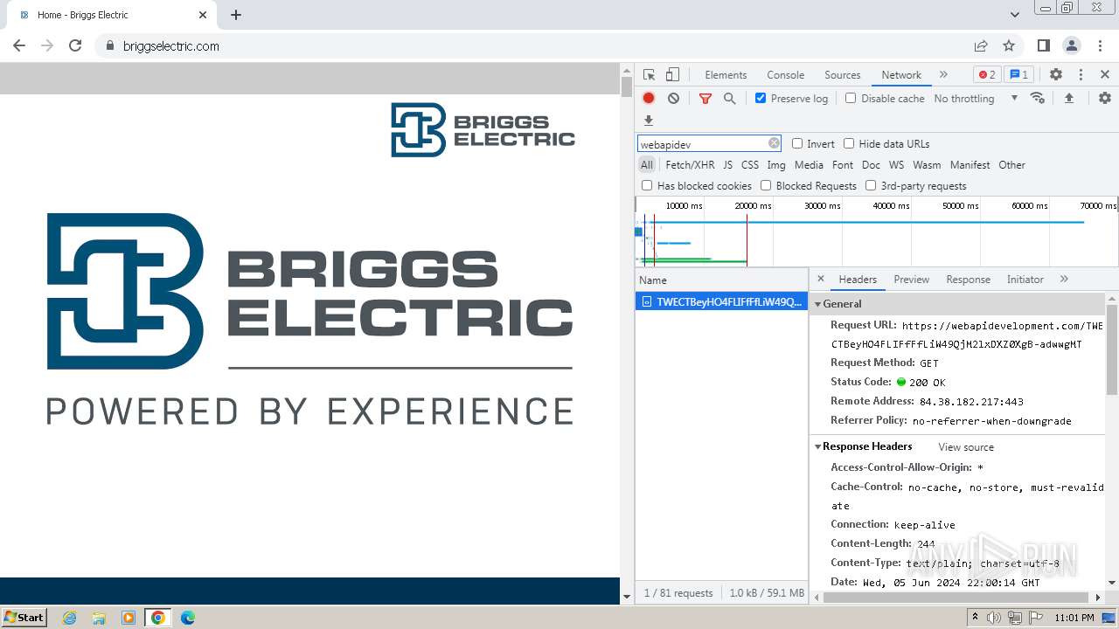Check the Invert filter option

[x=797, y=144]
